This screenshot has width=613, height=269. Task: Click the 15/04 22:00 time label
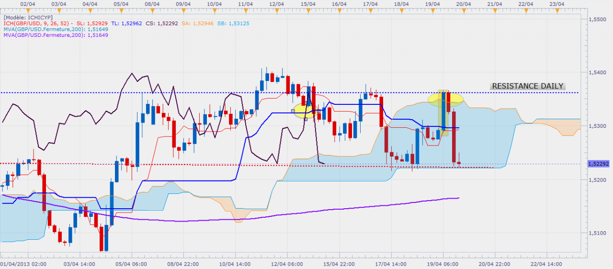click(x=338, y=264)
